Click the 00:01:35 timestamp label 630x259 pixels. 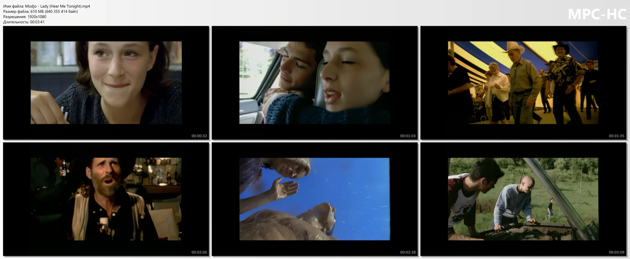pyautogui.click(x=617, y=136)
